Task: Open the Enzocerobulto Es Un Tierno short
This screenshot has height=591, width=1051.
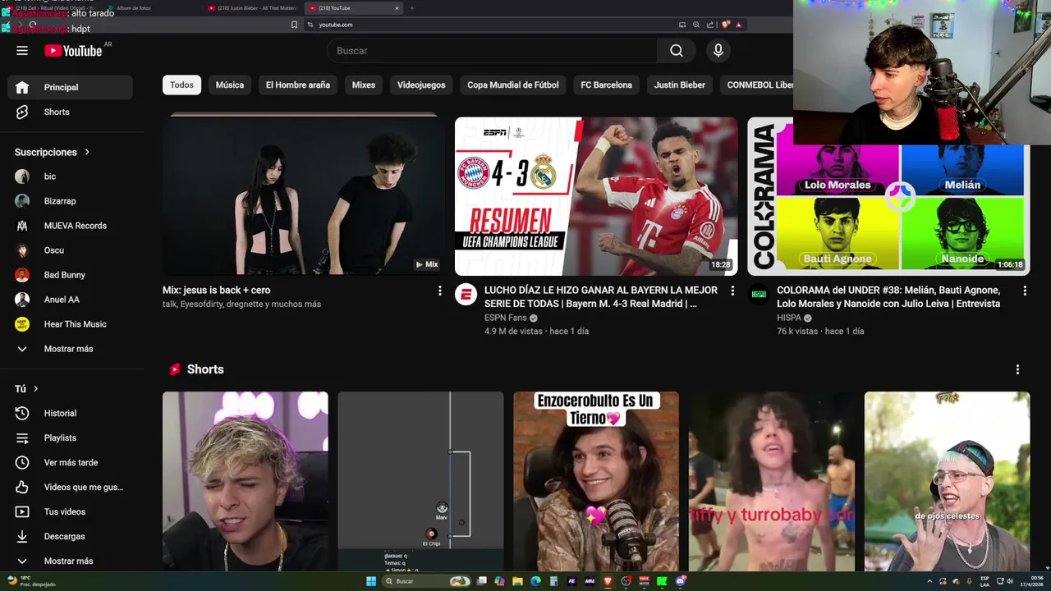Action: pos(596,481)
